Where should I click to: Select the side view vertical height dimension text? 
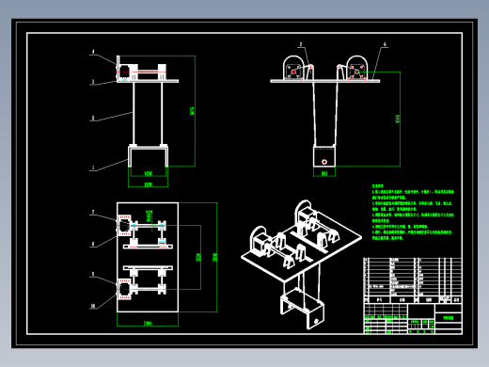398,119
